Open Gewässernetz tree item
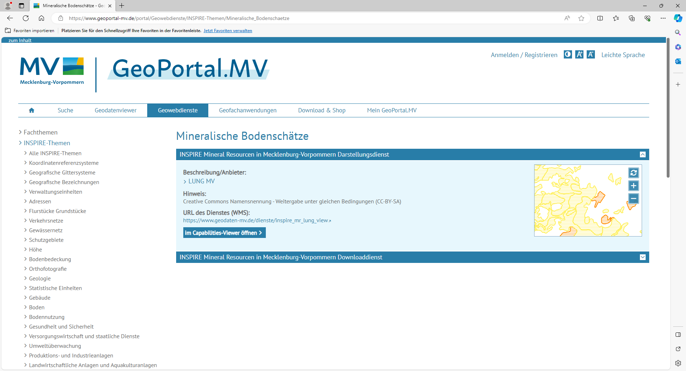Screen dimensions: 686x371 tap(46, 230)
